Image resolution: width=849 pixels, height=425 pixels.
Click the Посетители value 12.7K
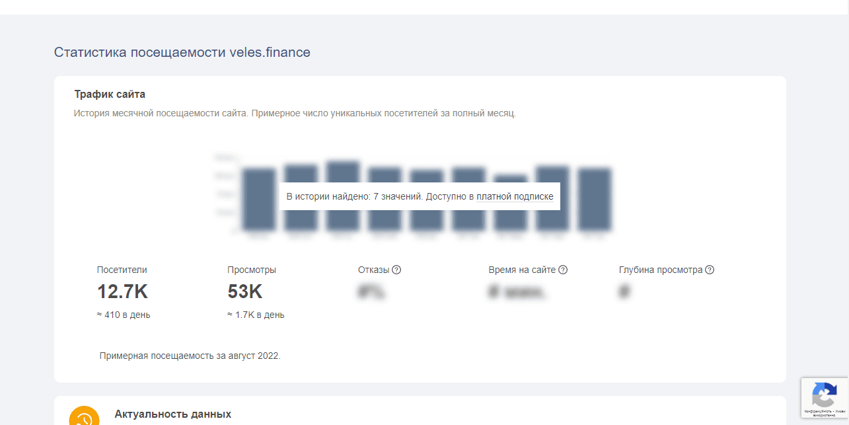point(122,291)
